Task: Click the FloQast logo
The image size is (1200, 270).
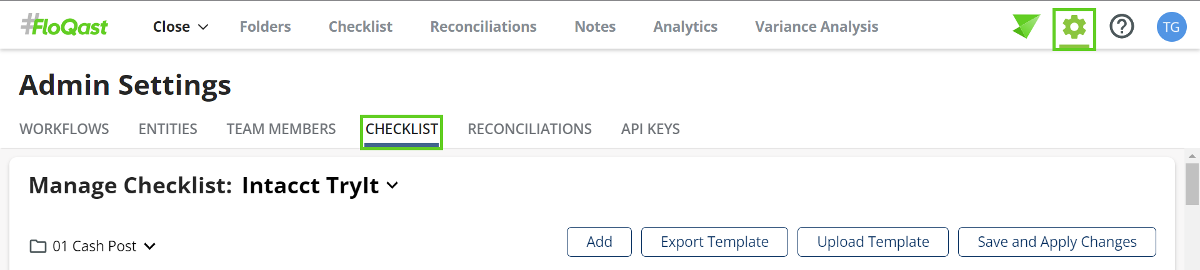Action: click(64, 26)
